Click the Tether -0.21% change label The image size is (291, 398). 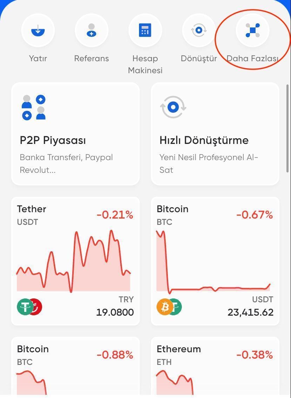coord(115,215)
